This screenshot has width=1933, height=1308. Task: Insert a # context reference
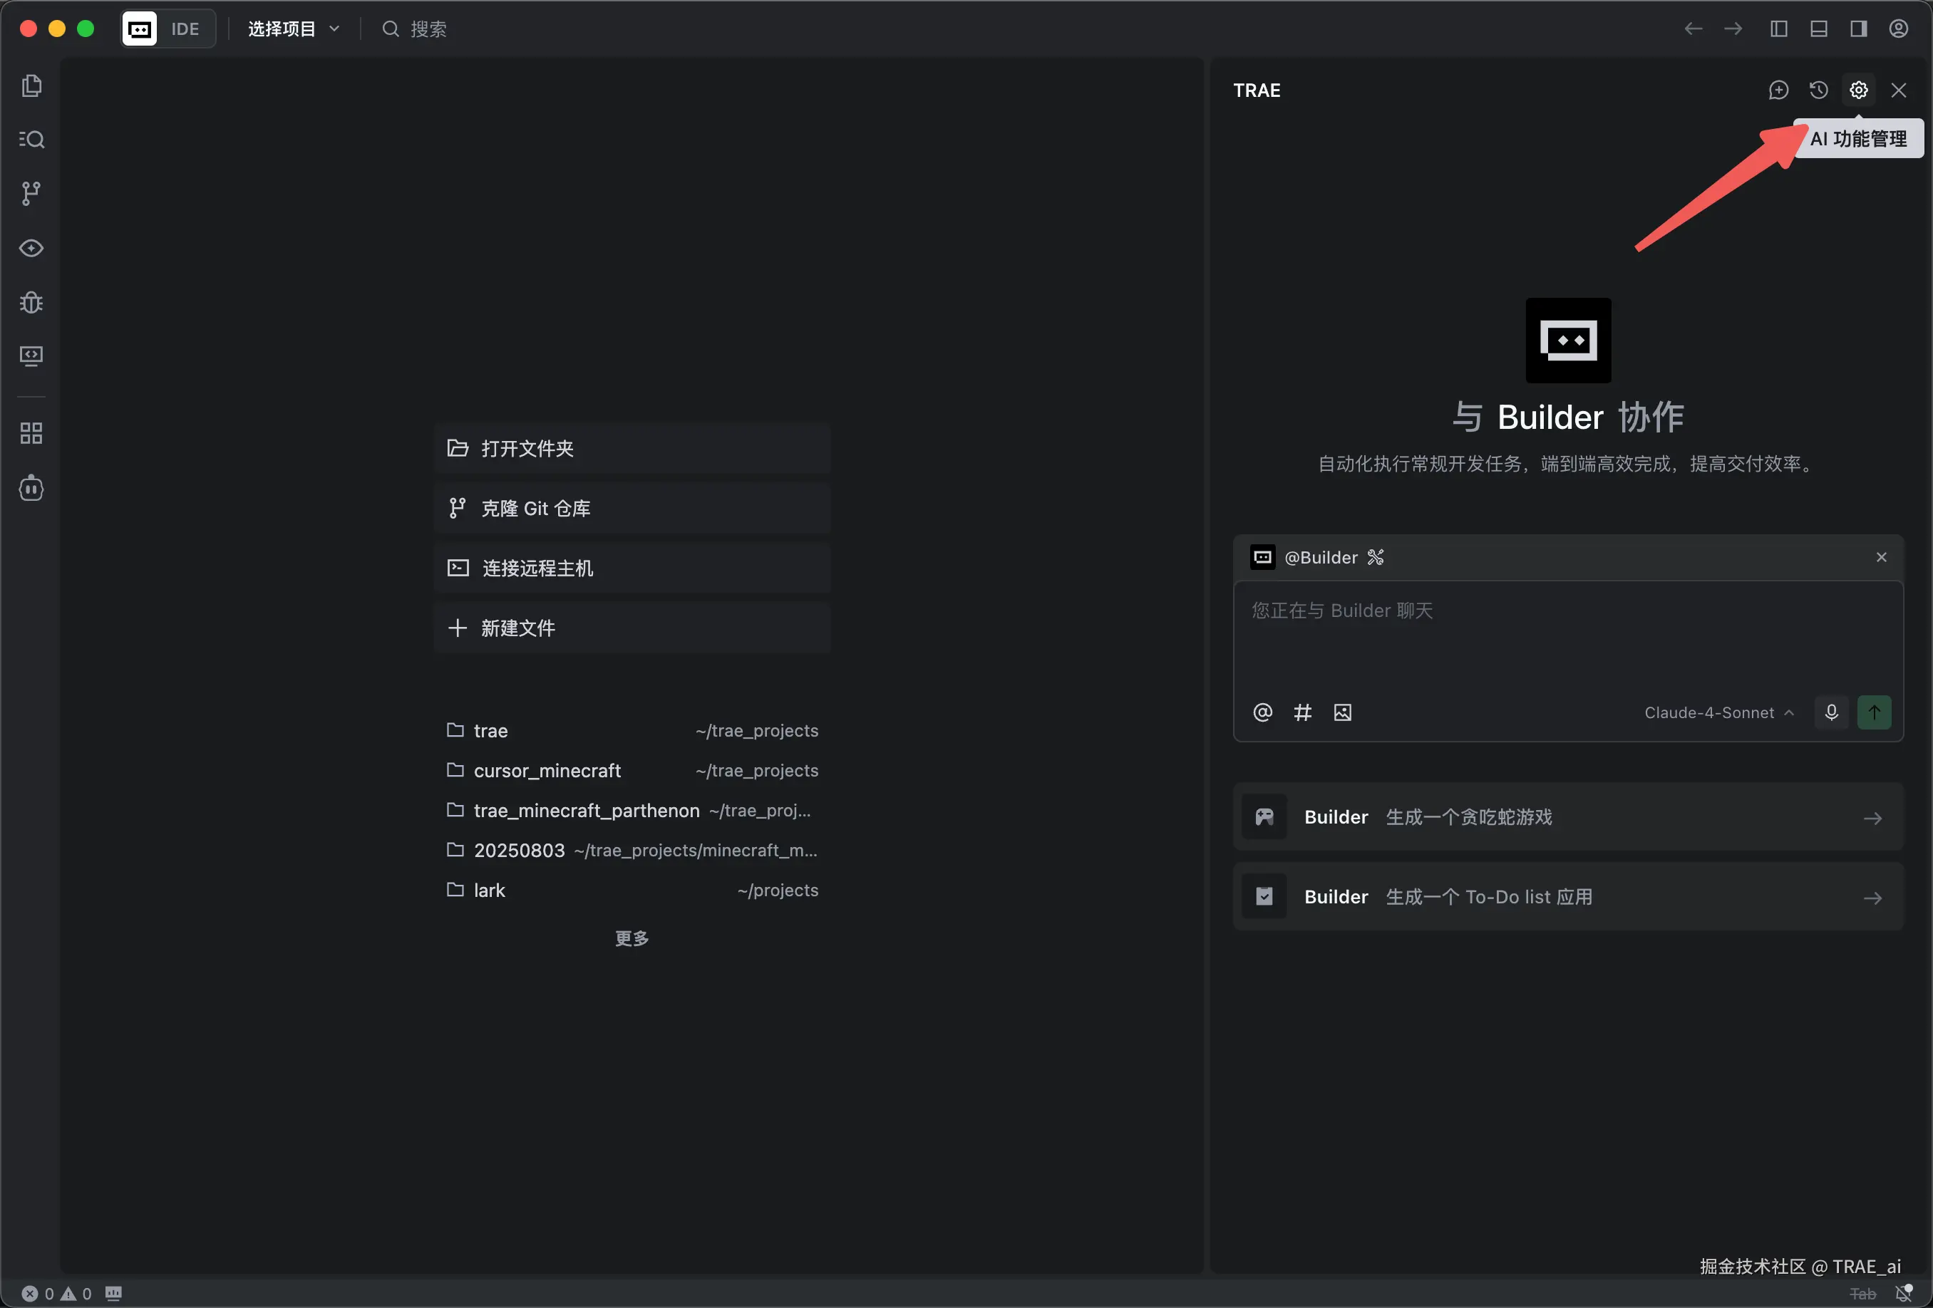(1302, 712)
